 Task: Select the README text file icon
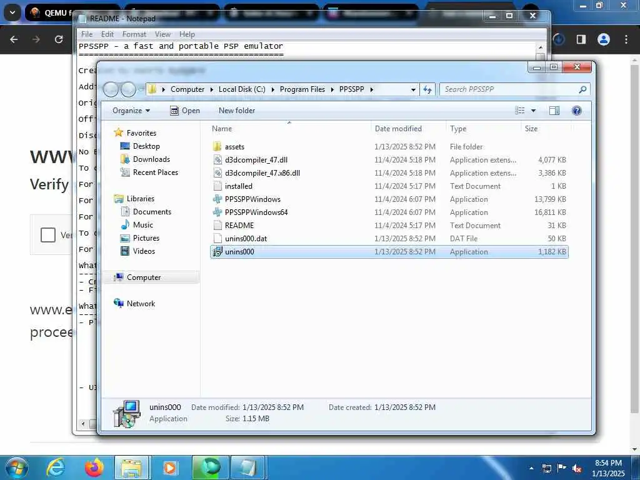217,225
